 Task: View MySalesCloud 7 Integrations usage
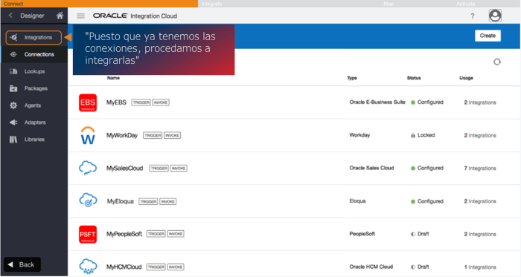[480, 169]
